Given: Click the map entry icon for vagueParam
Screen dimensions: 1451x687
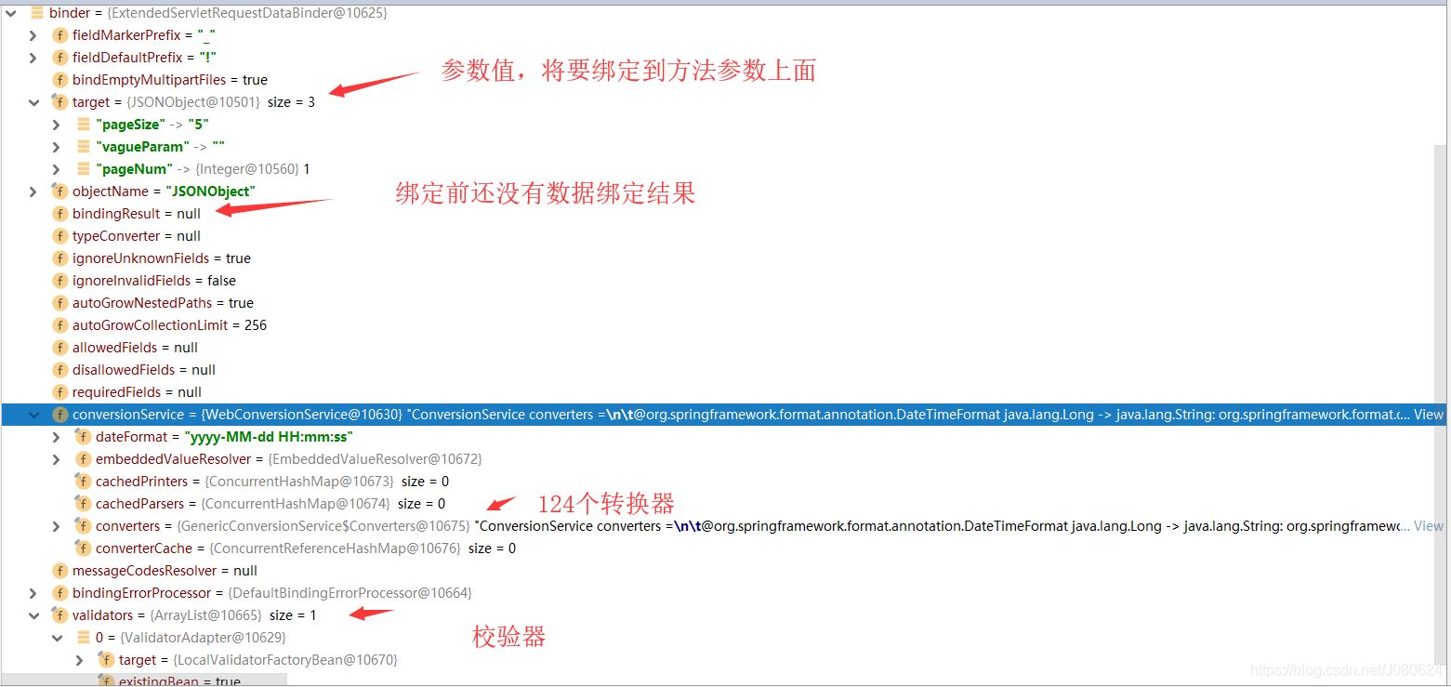Looking at the screenshot, I should 84,147.
